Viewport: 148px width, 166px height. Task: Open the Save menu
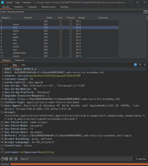(17, 2)
